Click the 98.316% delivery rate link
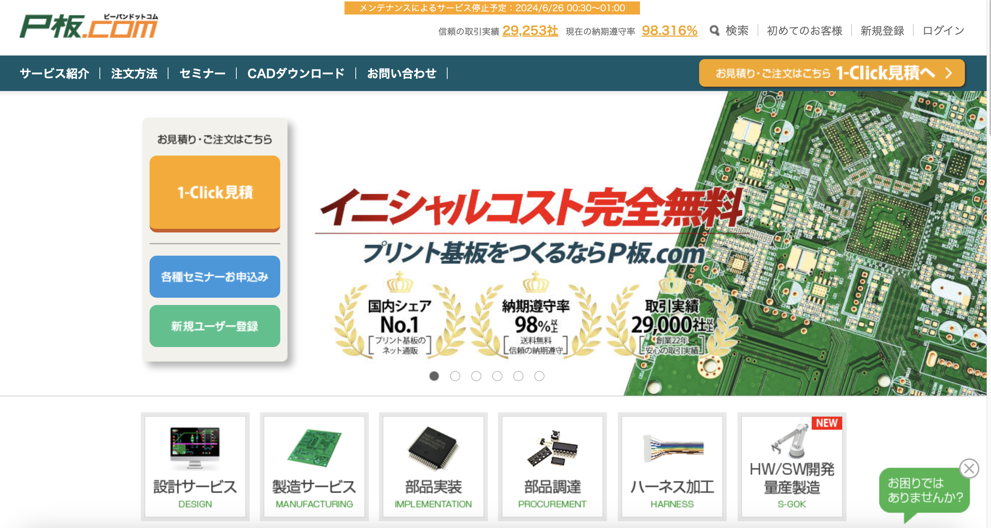 669,30
